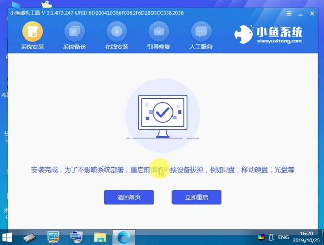Click the 小鱼系统 fish logo
Image resolution: width=324 pixels, height=245 pixels.
coord(243,34)
